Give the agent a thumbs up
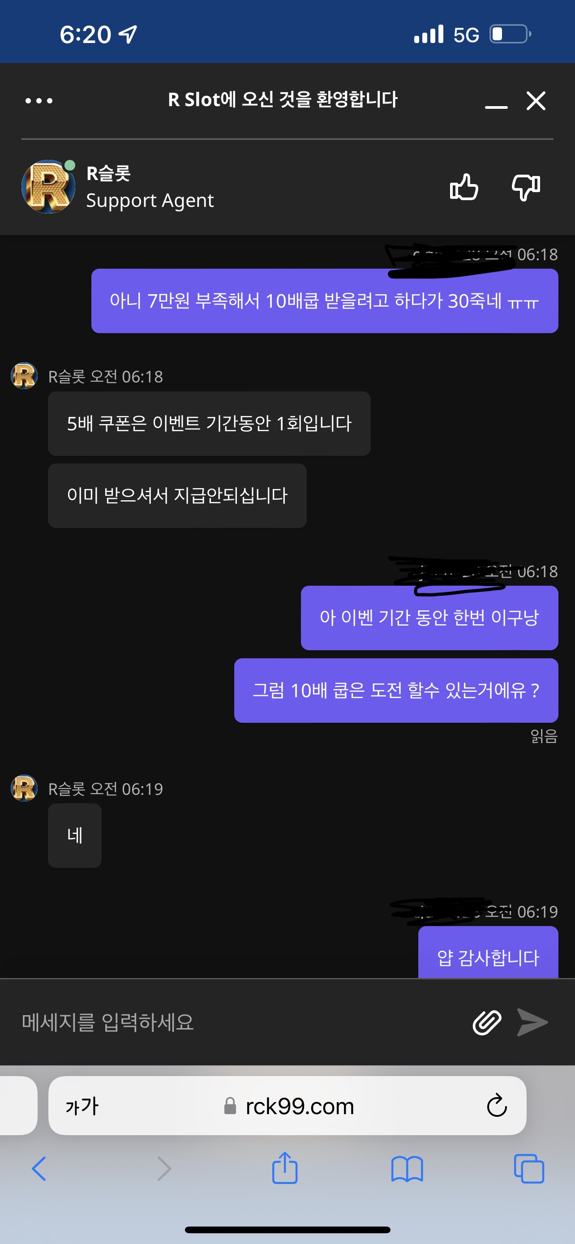This screenshot has height=1244, width=575. coord(464,187)
